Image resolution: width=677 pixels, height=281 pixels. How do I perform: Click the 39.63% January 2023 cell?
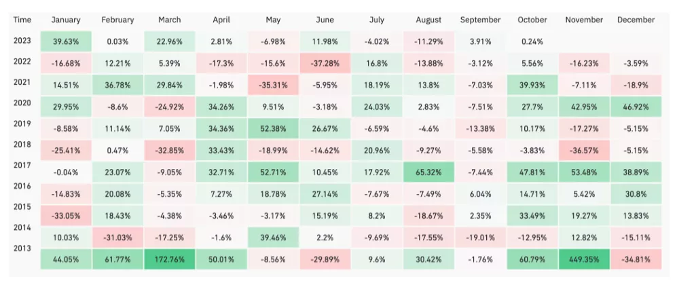(x=66, y=41)
